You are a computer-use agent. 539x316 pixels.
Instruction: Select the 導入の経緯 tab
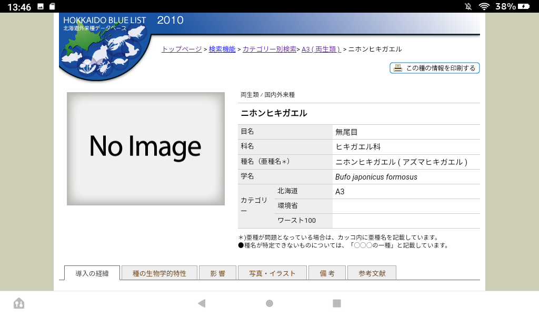click(92, 273)
